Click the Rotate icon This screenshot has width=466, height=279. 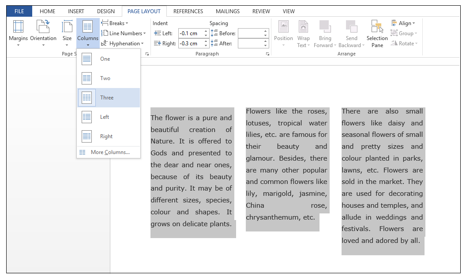(x=394, y=43)
